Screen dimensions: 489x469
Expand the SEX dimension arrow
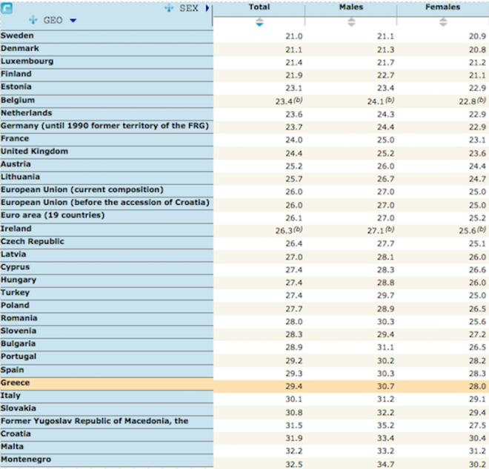(x=207, y=8)
